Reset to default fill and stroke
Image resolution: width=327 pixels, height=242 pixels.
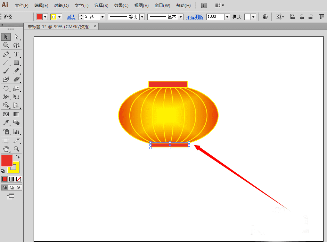pyautogui.click(x=3, y=171)
